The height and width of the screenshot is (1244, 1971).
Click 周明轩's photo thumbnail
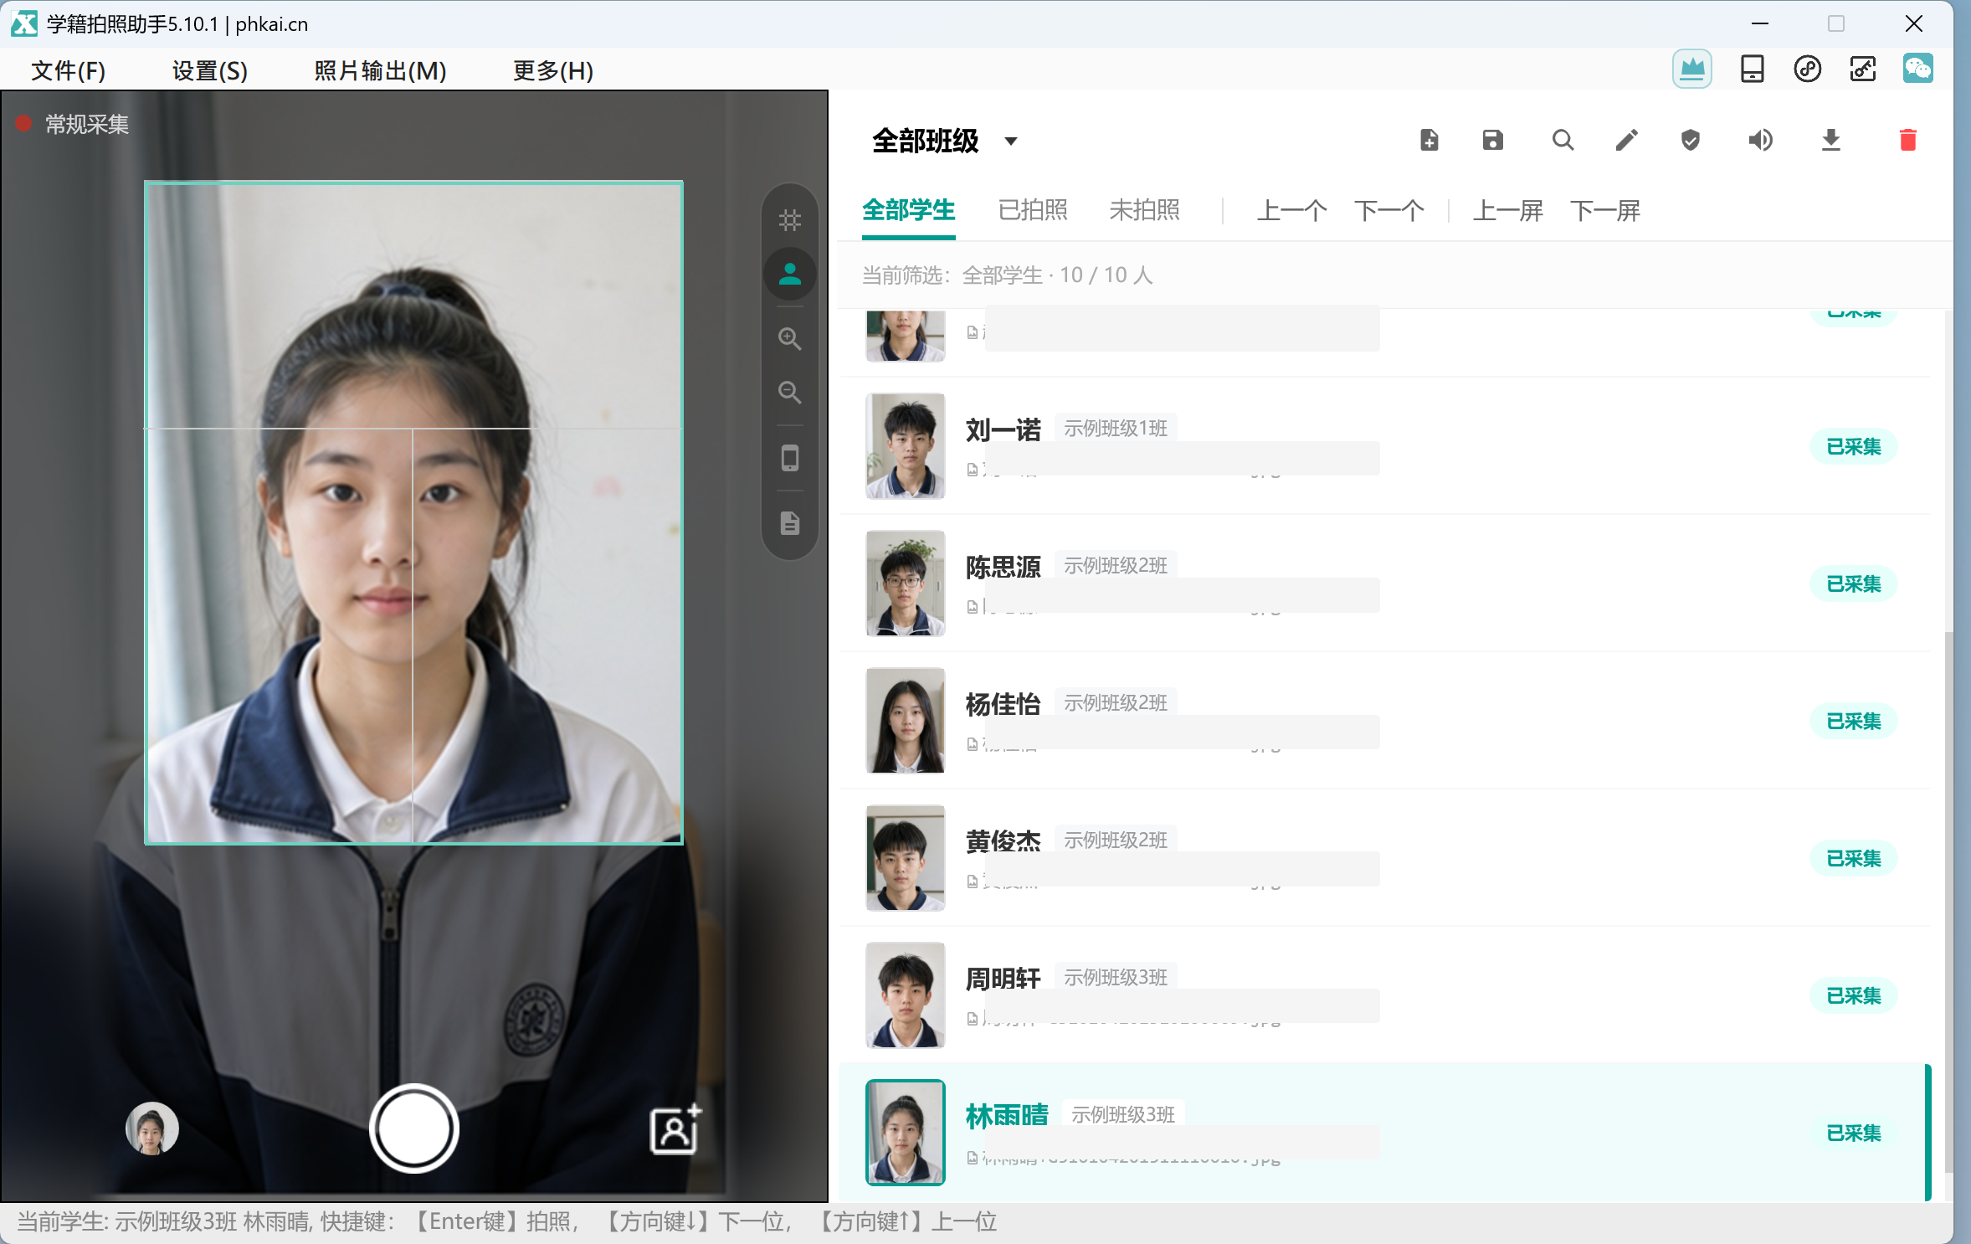point(905,995)
